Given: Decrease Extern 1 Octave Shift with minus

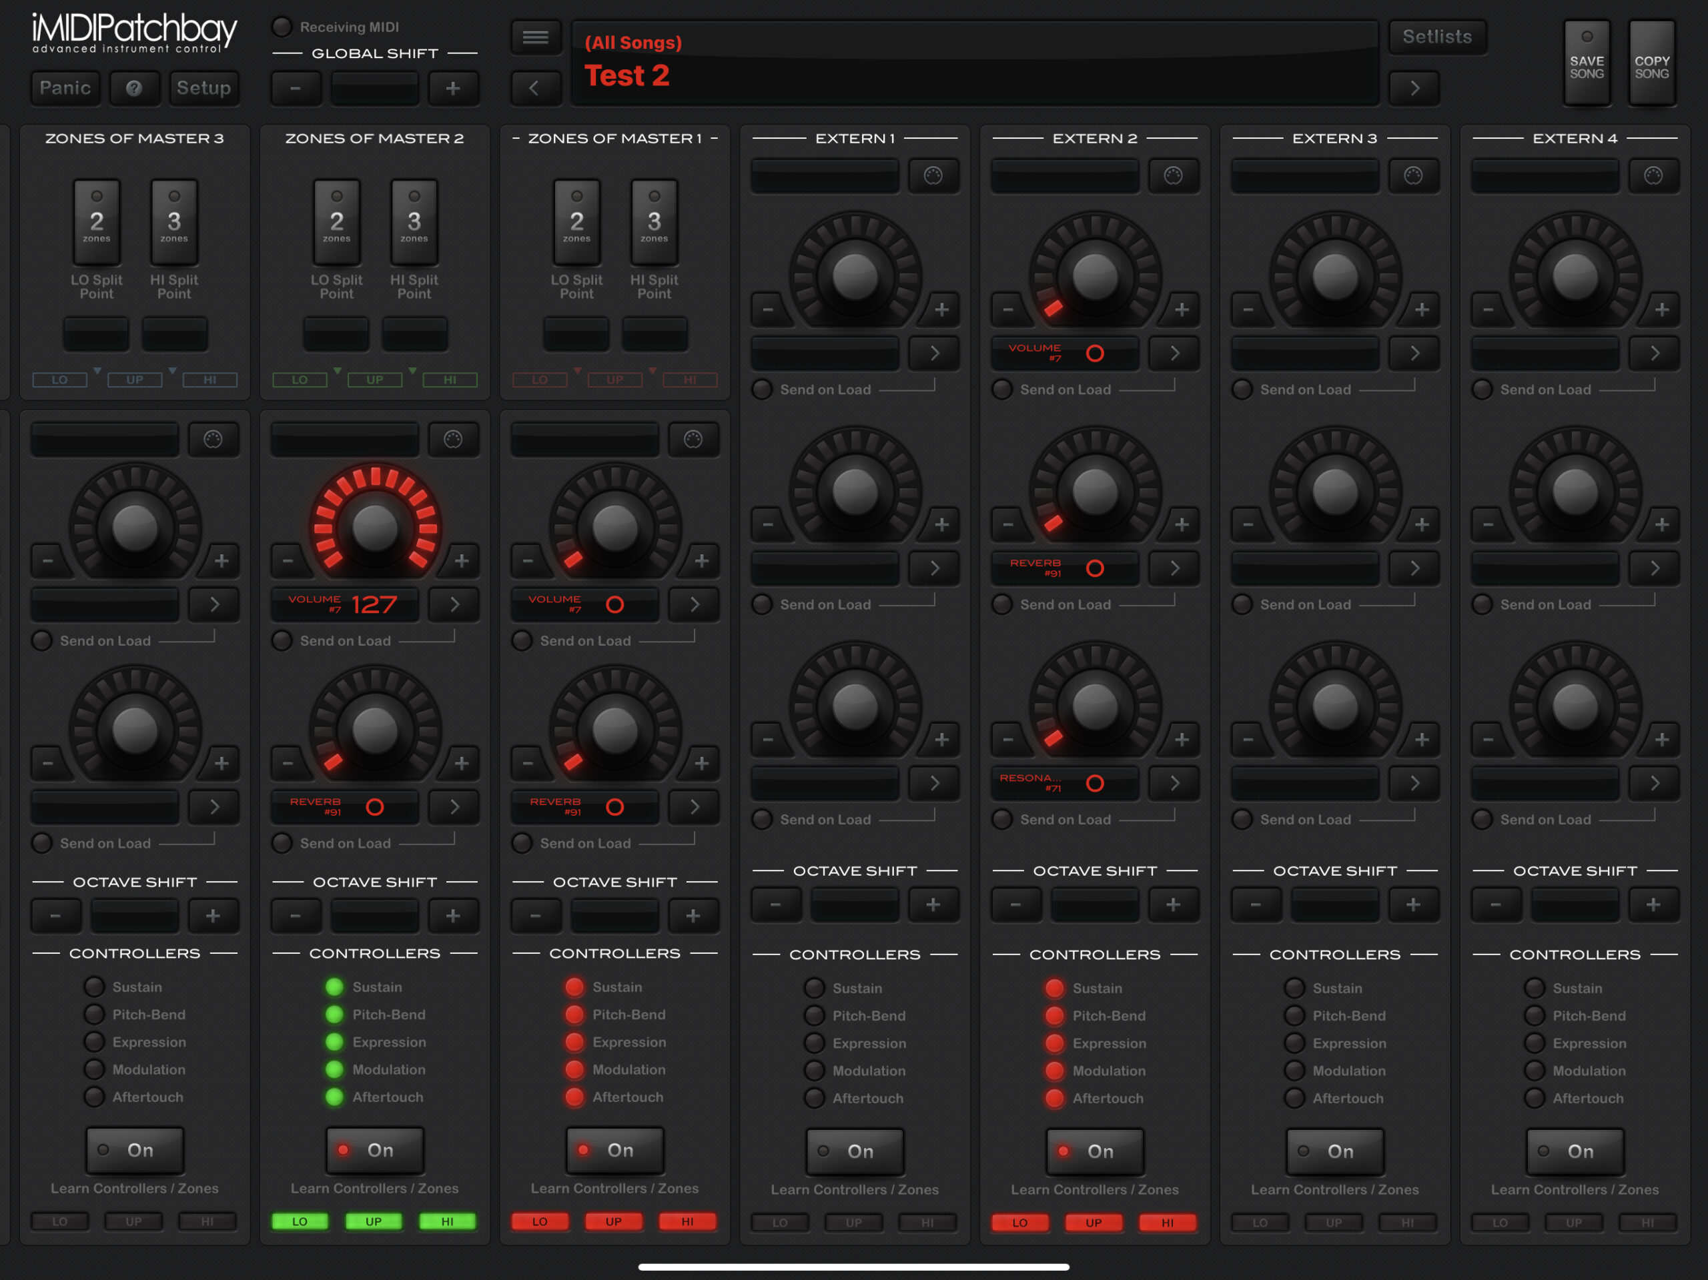Looking at the screenshot, I should click(x=775, y=904).
